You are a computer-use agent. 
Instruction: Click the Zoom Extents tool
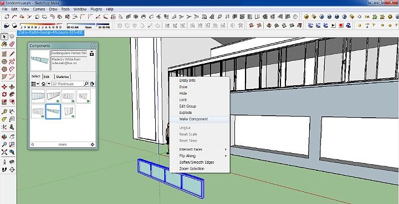4,152
